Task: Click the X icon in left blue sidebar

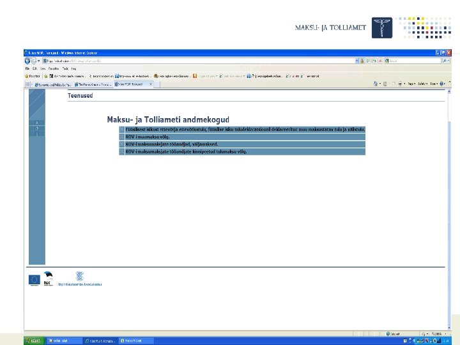Action: pyautogui.click(x=37, y=123)
